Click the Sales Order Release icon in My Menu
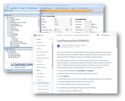The height and width of the screenshot is (101, 125). [9, 56]
